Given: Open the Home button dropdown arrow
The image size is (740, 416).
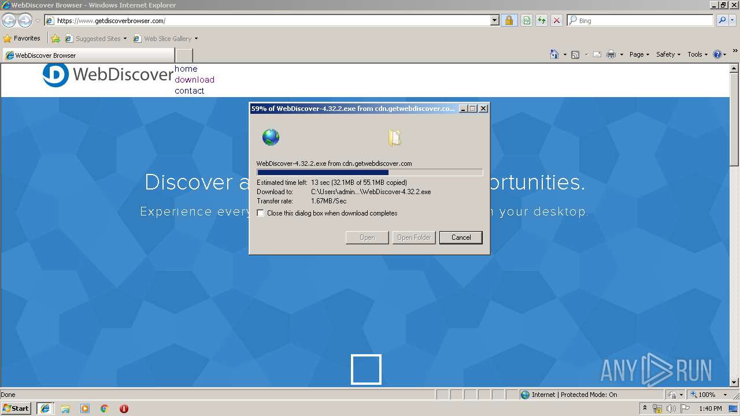Looking at the screenshot, I should click(x=565, y=55).
